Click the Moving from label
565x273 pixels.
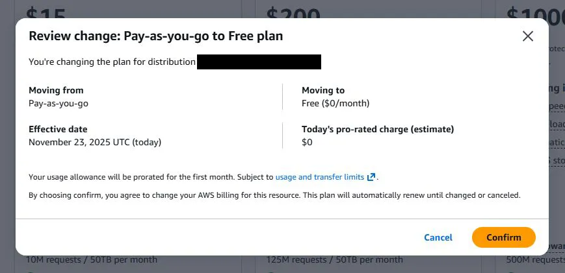pyautogui.click(x=56, y=90)
